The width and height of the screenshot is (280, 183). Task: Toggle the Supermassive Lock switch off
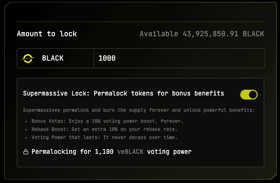[x=249, y=95]
